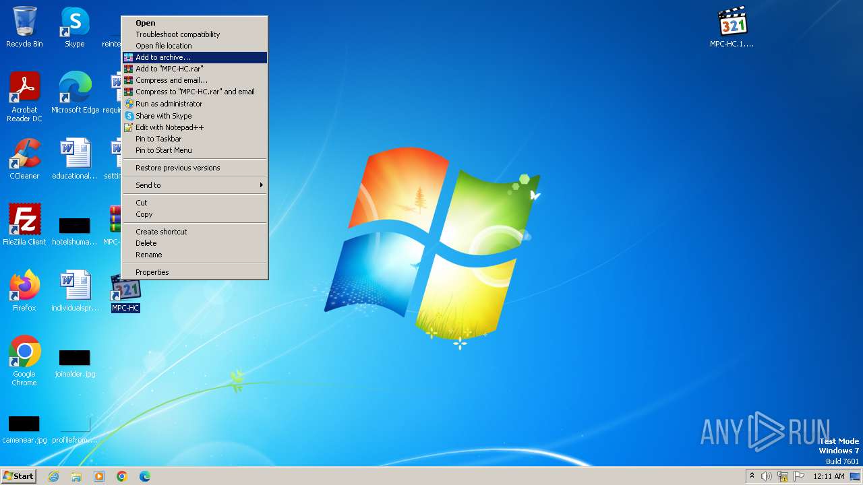Launch Edge from the taskbar
Viewport: 863px width, 485px height.
tap(145, 476)
